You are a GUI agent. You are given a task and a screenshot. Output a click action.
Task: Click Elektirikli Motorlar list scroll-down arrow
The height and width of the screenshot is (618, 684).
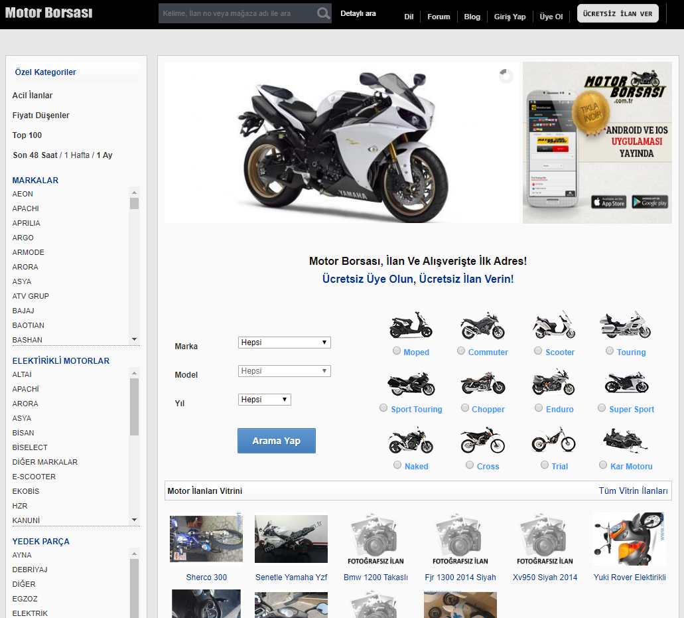click(x=135, y=520)
